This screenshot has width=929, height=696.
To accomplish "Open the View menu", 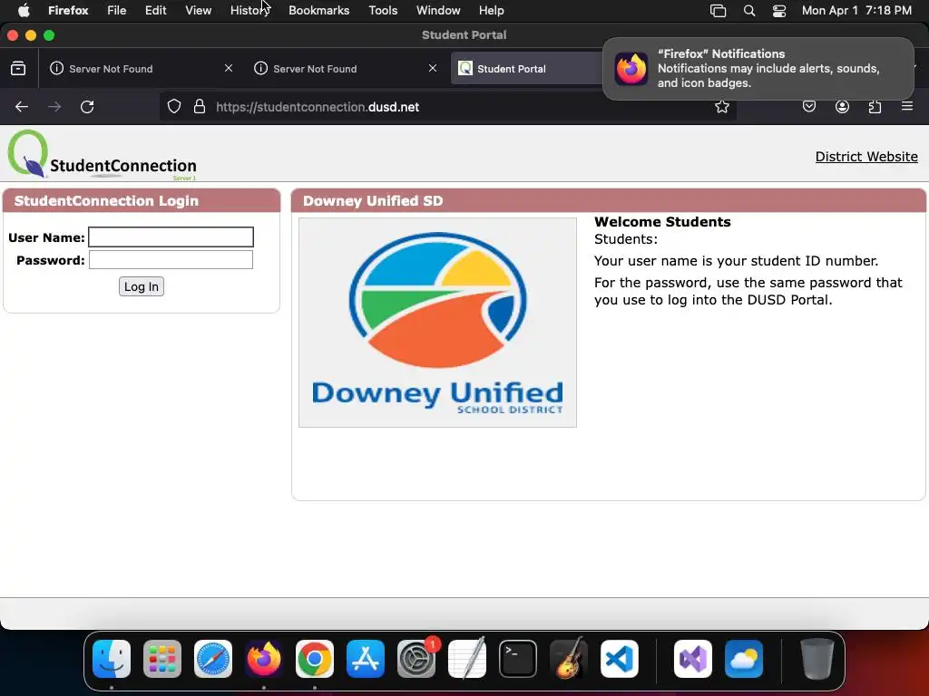I will click(x=198, y=10).
